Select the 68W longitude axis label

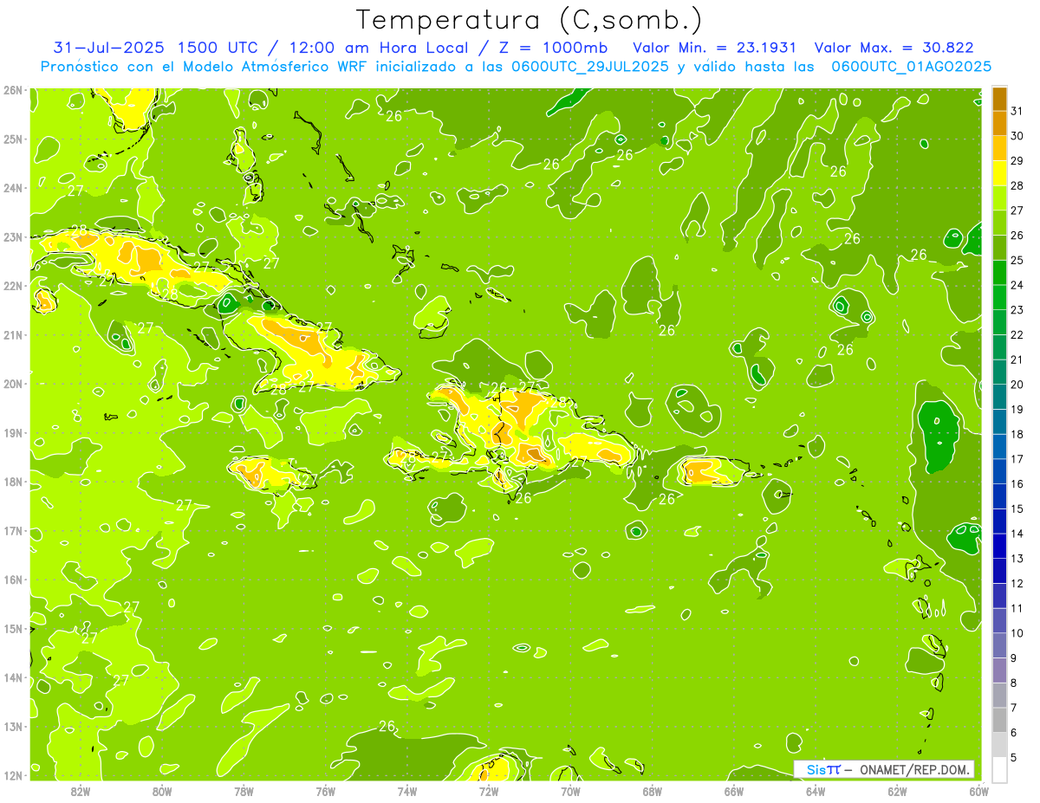pos(653,791)
